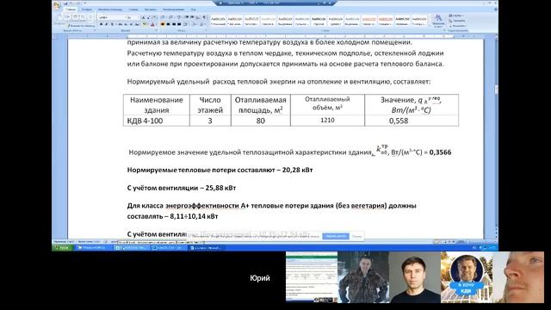Screen dimensions: 551x310
Task: Click the large Paste icon in the Clipboard group
Action: pyautogui.click(x=59, y=17)
